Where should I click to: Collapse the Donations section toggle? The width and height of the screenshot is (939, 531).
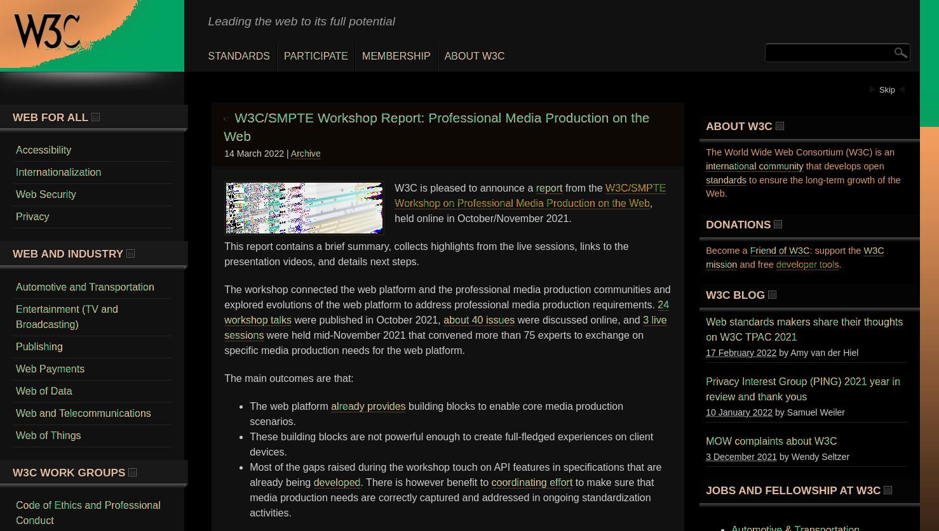(778, 225)
